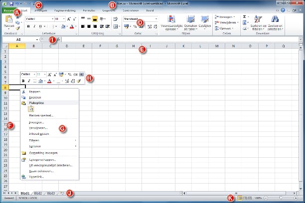Click the zoom slider handle in status bar

pyautogui.click(x=281, y=198)
